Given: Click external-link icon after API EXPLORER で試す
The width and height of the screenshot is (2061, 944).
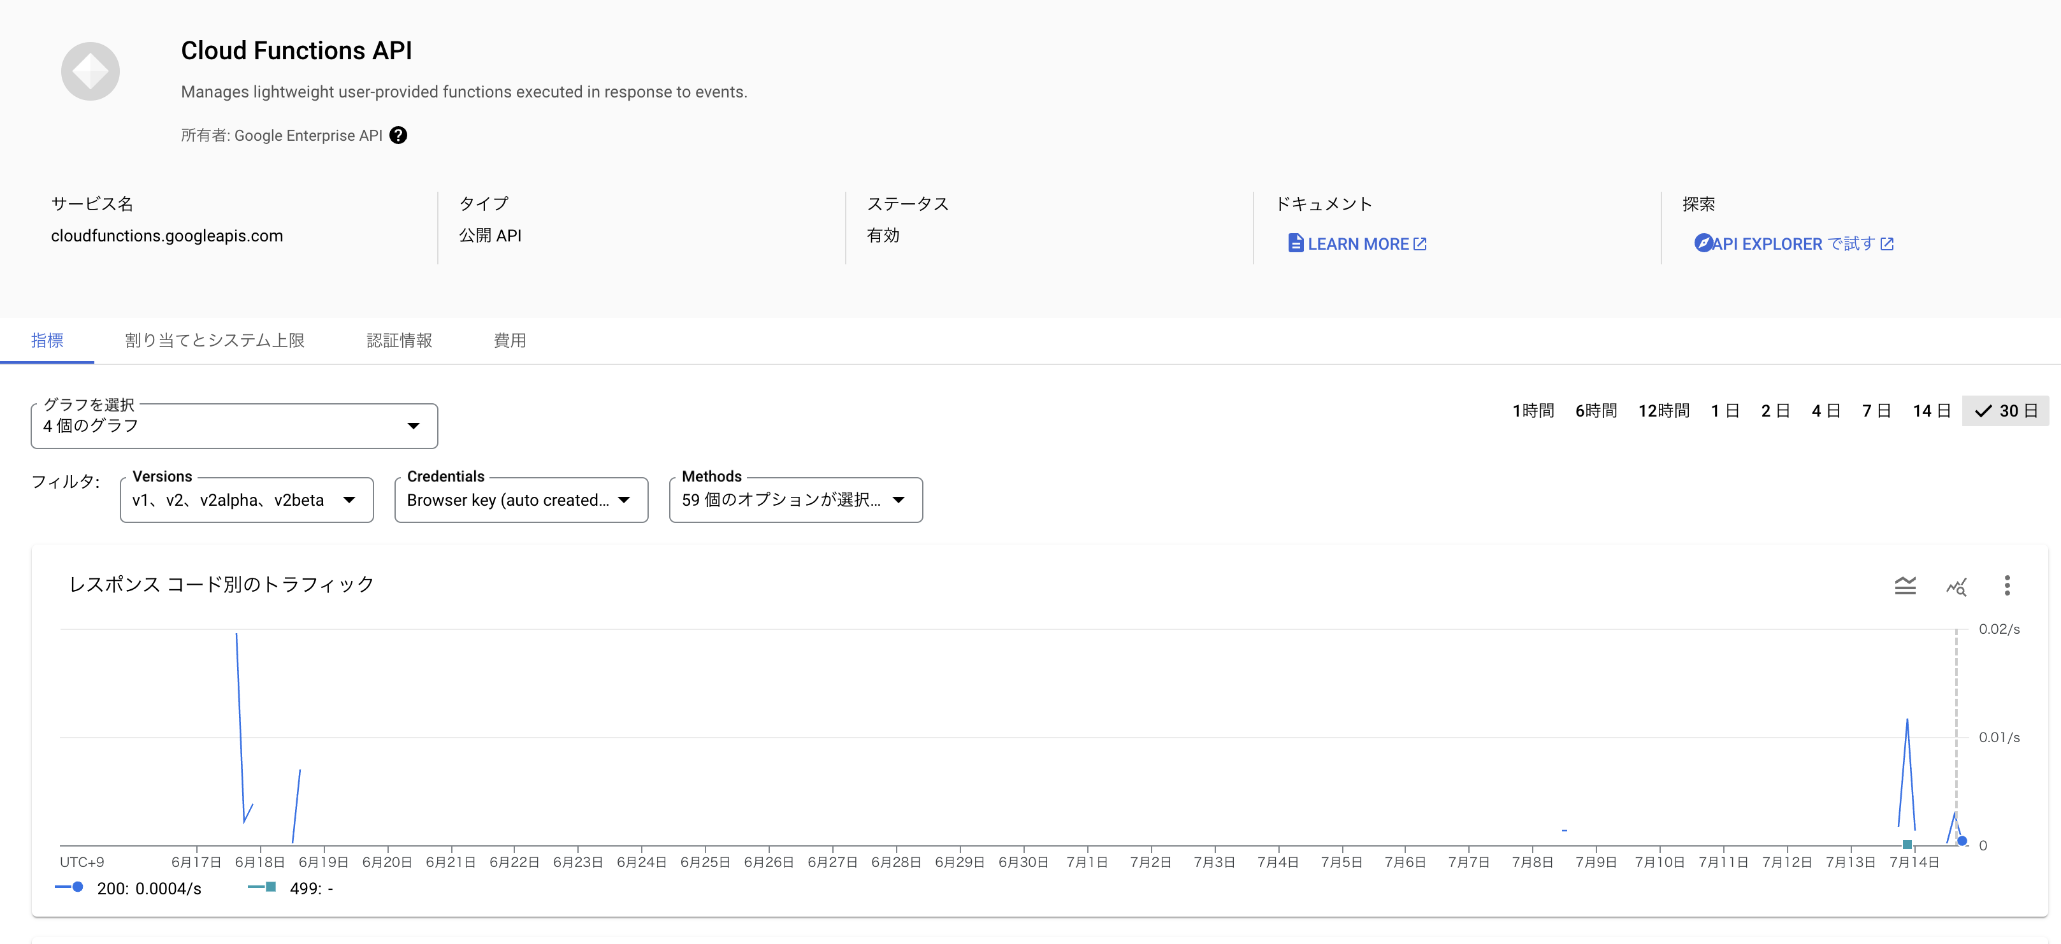Looking at the screenshot, I should pyautogui.click(x=1888, y=243).
